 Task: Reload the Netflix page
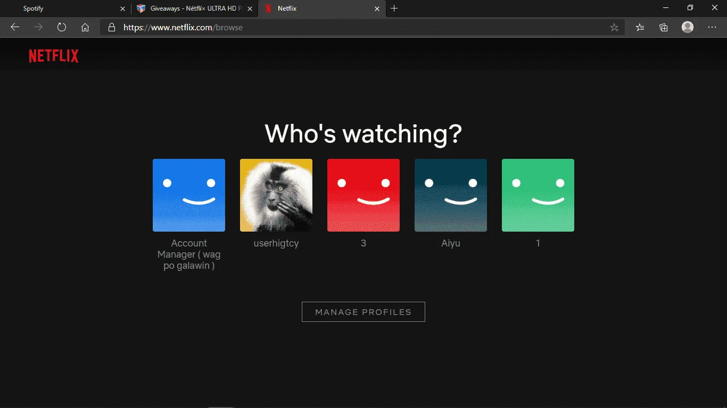pyautogui.click(x=62, y=27)
